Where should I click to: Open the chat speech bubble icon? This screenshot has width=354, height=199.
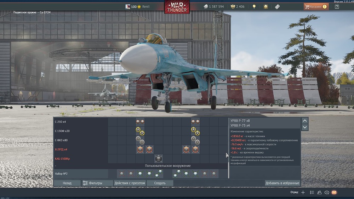[x=327, y=192]
